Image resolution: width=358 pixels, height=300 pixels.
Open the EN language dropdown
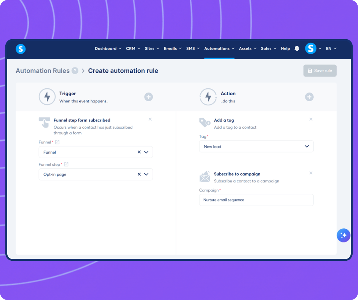pos(331,48)
